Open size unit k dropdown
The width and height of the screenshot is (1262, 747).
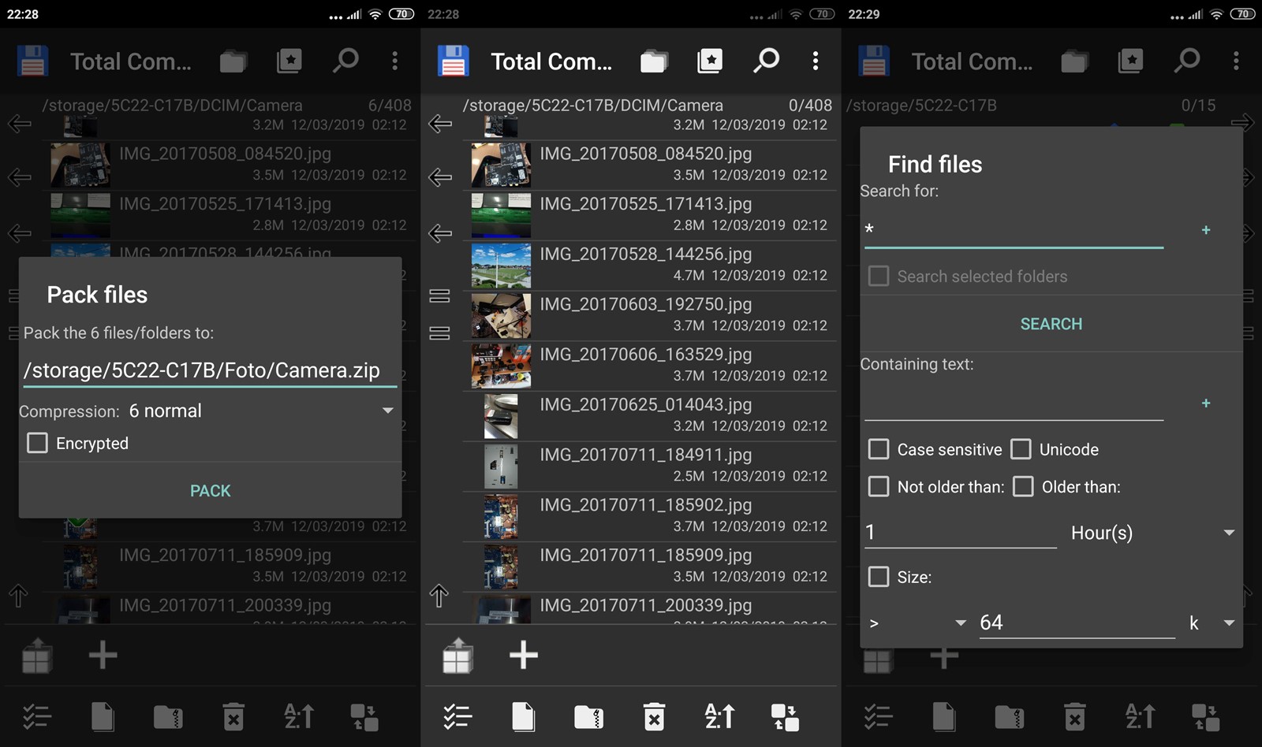[x=1211, y=622]
